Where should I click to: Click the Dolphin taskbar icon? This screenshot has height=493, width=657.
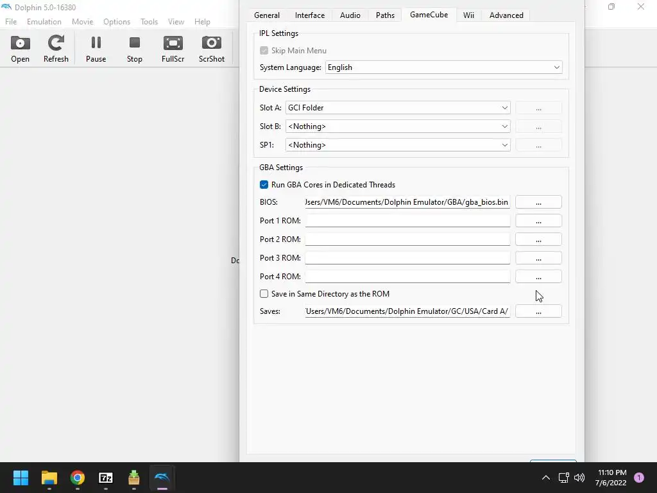click(x=162, y=478)
